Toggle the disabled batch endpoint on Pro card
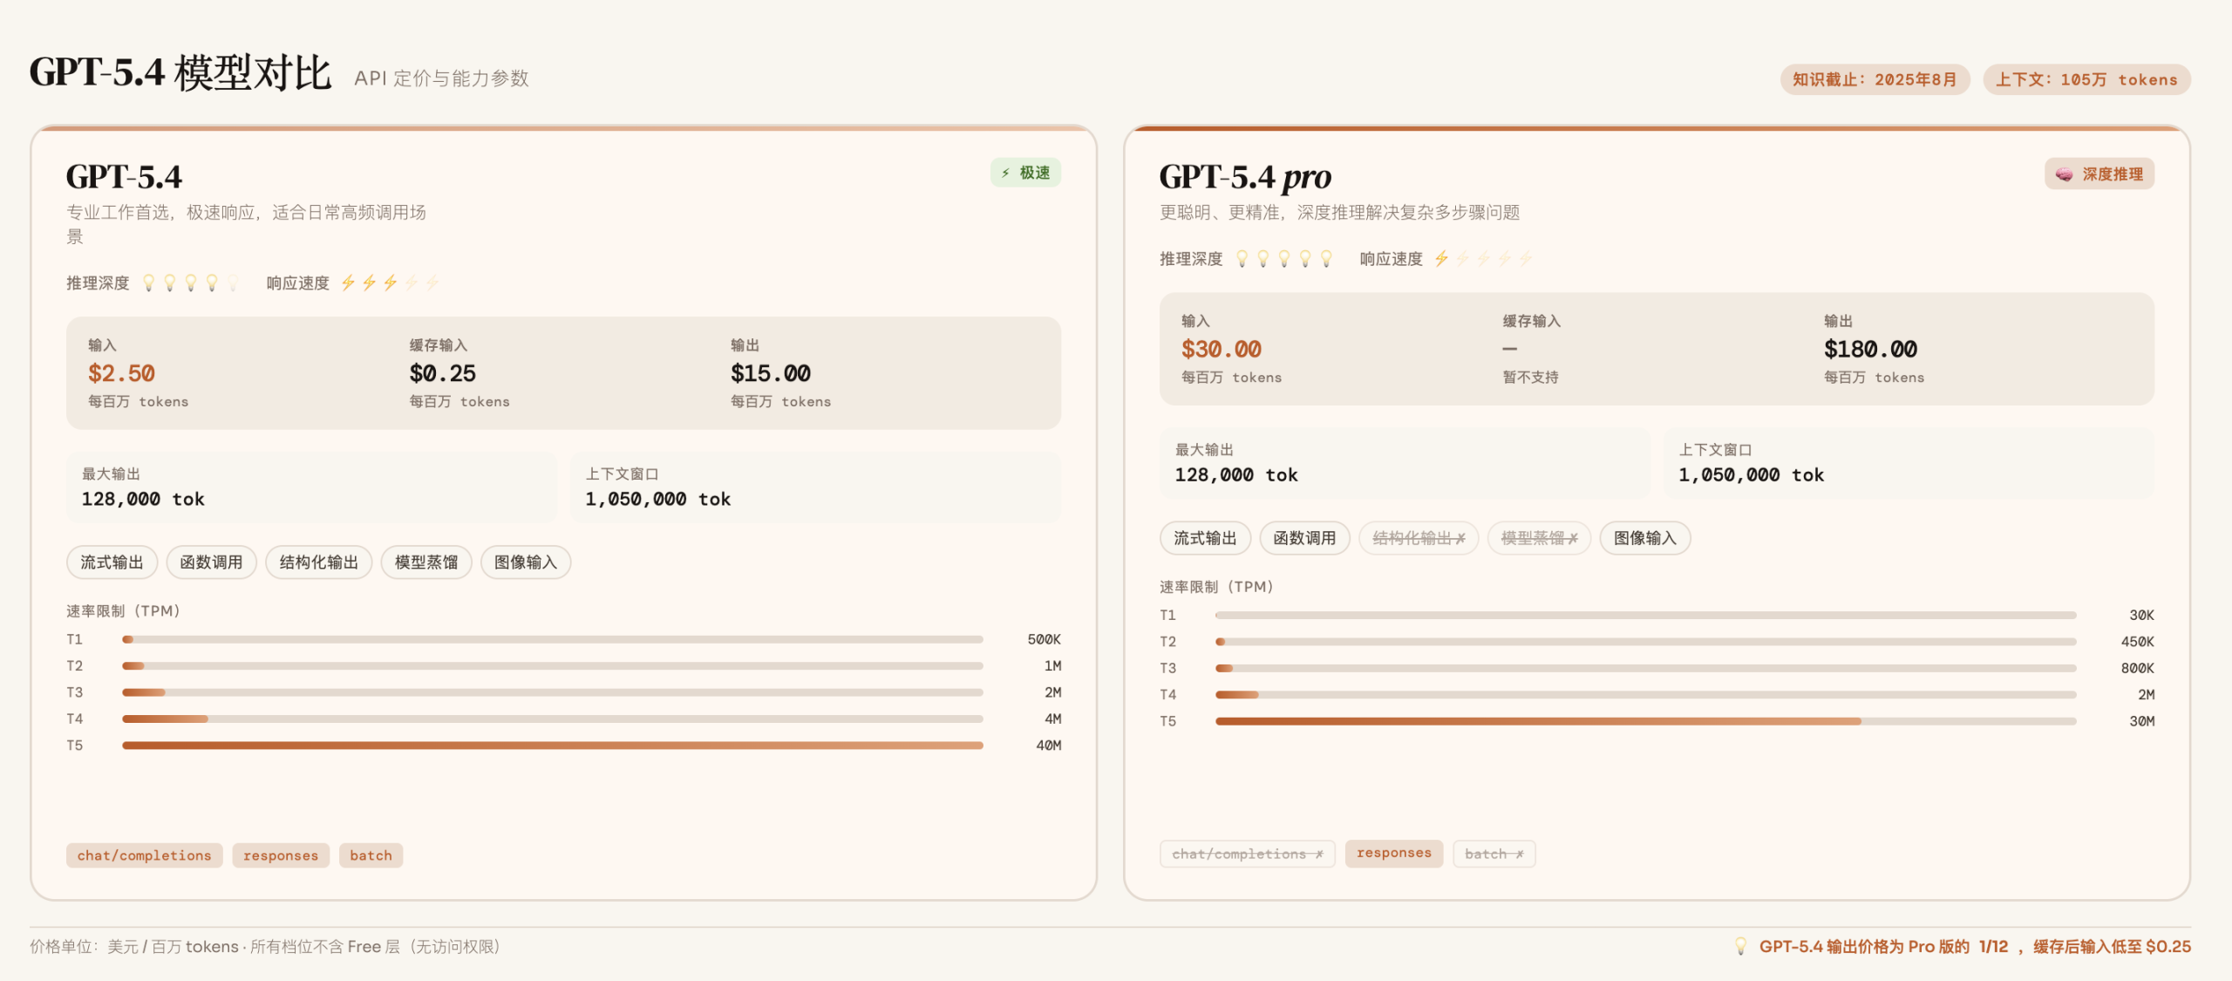The width and height of the screenshot is (2232, 981). (x=1494, y=854)
